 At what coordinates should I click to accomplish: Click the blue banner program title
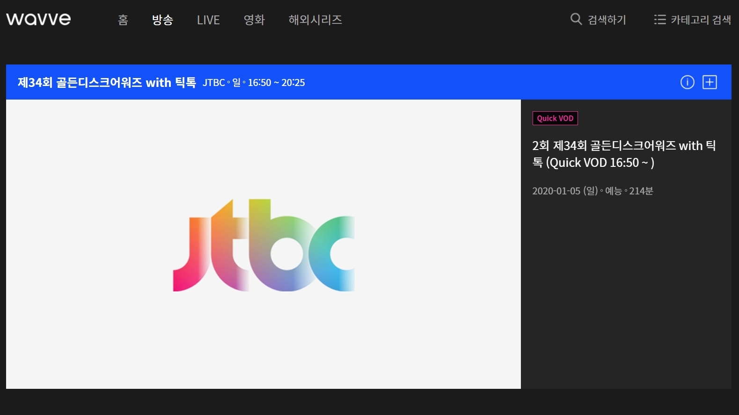[x=107, y=82]
